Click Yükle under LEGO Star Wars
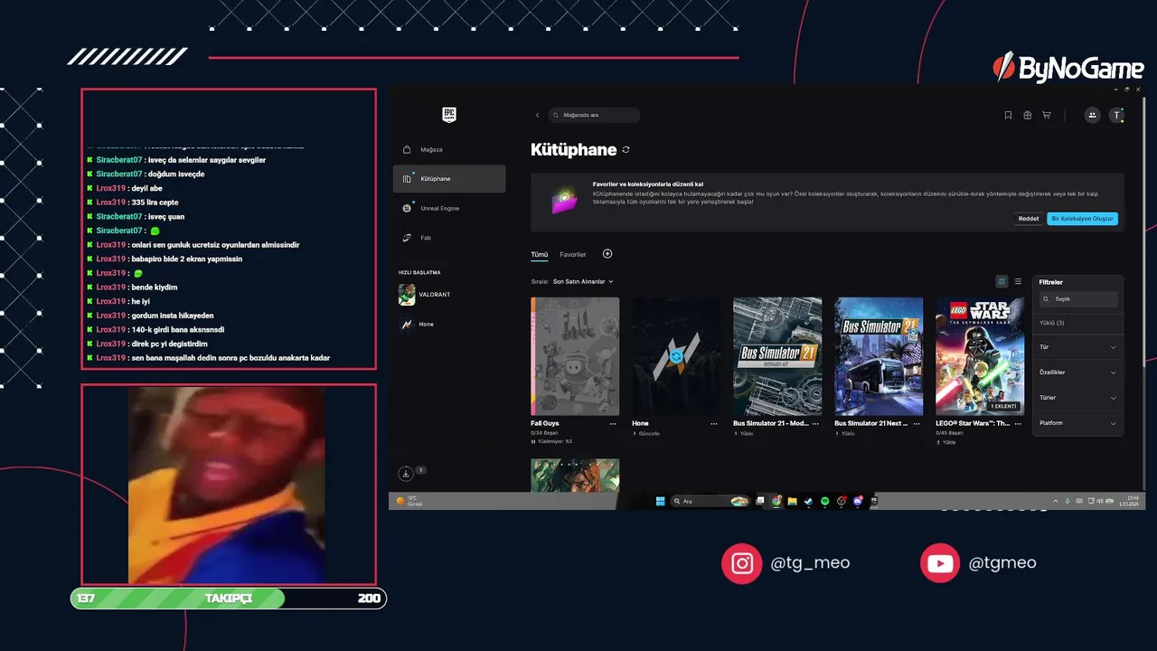This screenshot has height=651, width=1157. (x=946, y=442)
